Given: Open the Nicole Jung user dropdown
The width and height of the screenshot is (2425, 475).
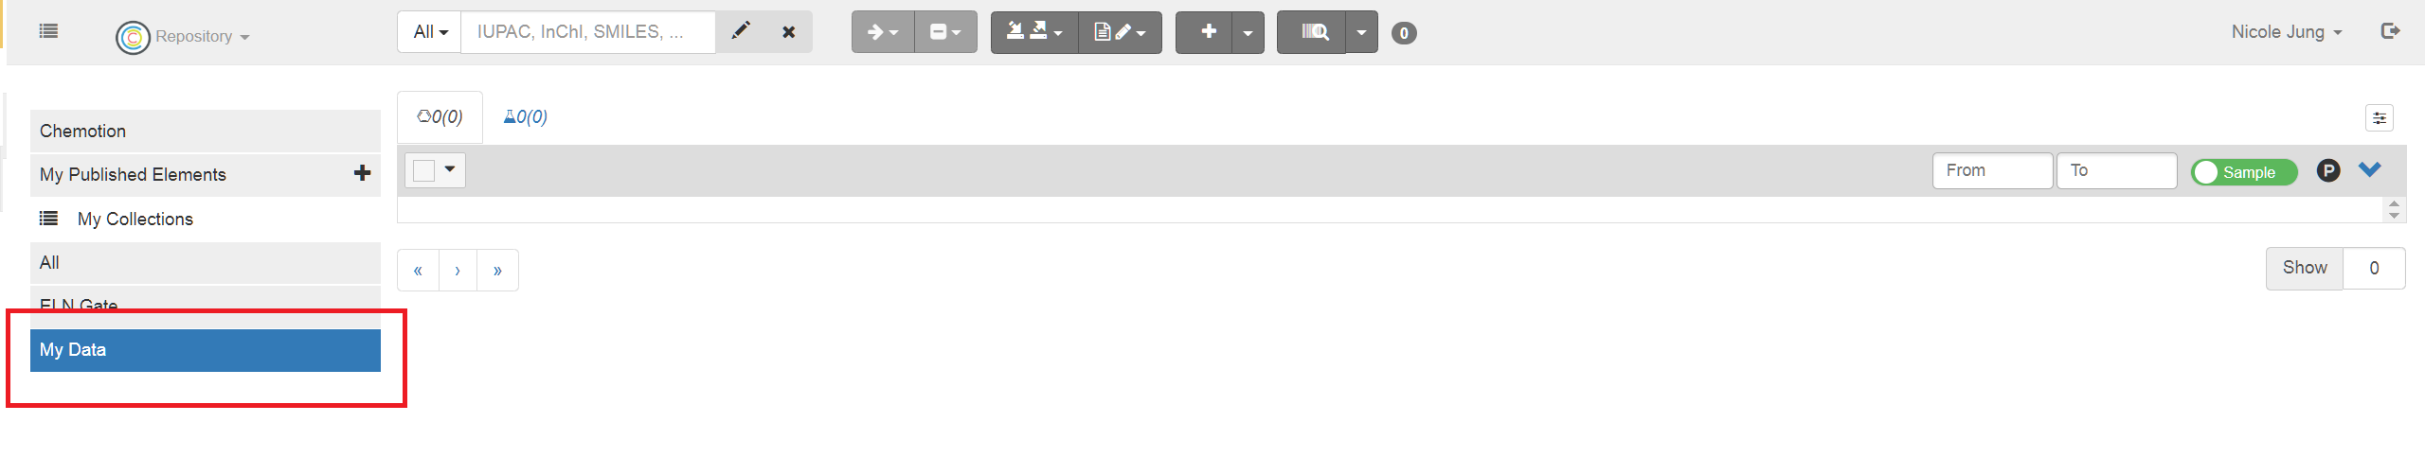Looking at the screenshot, I should point(2286,32).
